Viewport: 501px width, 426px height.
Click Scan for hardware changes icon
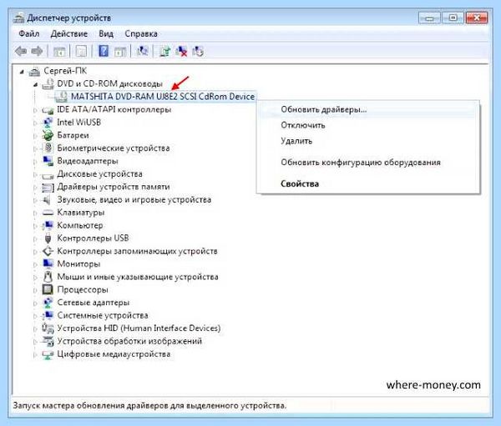coord(143,51)
